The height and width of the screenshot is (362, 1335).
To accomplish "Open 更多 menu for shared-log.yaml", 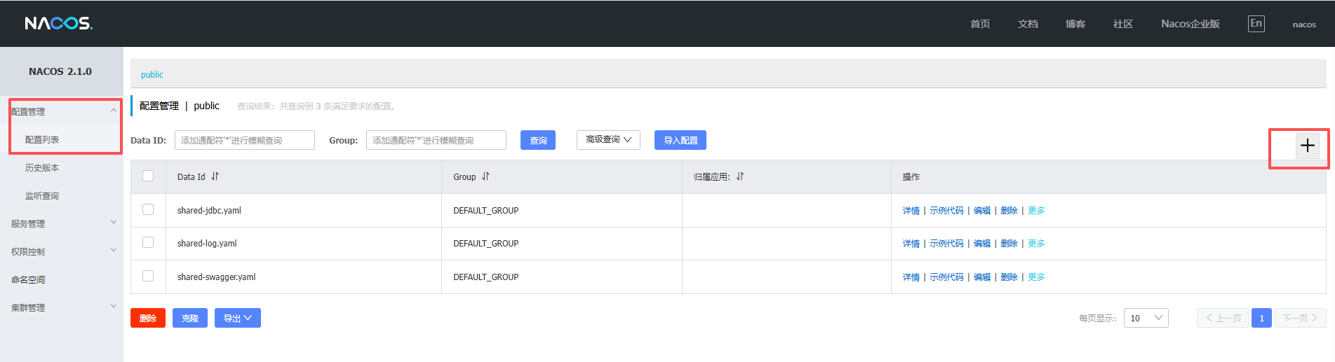I will [1036, 244].
